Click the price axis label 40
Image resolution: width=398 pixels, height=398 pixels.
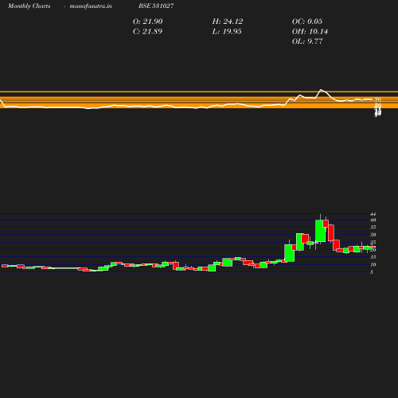[x=373, y=220]
